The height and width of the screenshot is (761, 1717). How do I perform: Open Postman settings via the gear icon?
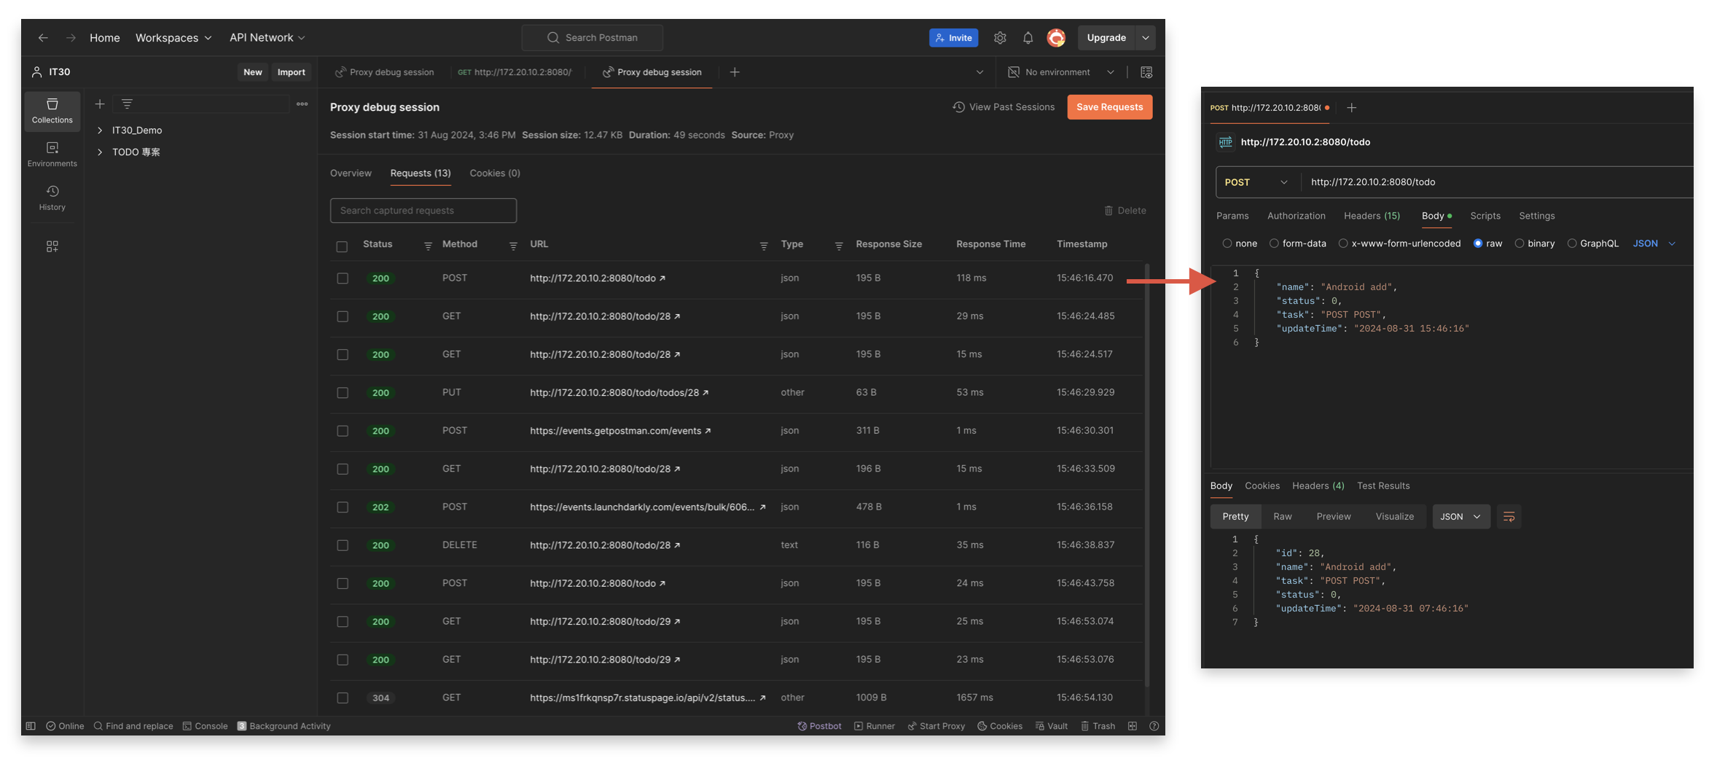tap(1000, 37)
